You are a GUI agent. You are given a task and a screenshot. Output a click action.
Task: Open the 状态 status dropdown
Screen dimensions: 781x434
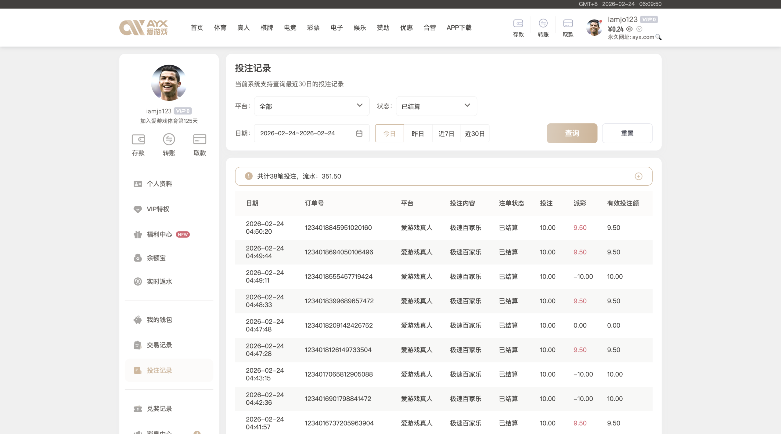pos(436,106)
